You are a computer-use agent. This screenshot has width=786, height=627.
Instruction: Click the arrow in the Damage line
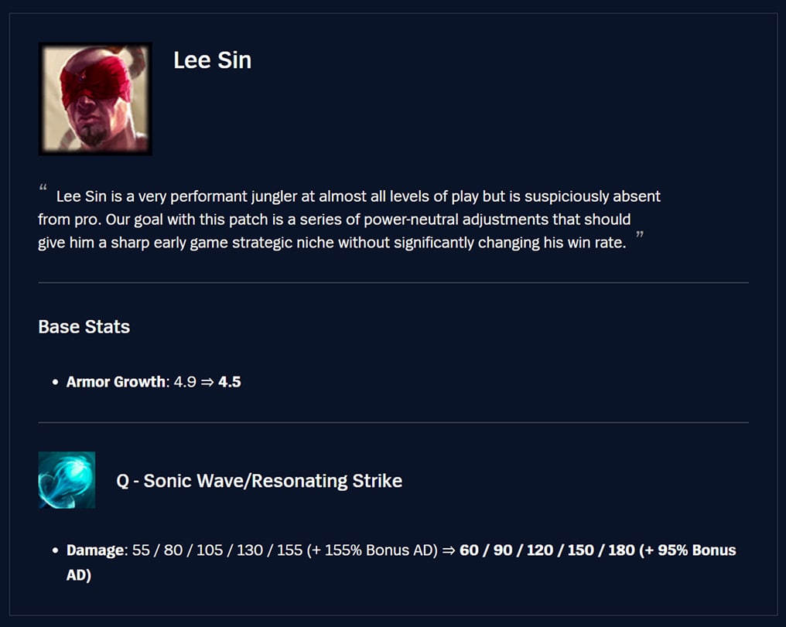(448, 550)
